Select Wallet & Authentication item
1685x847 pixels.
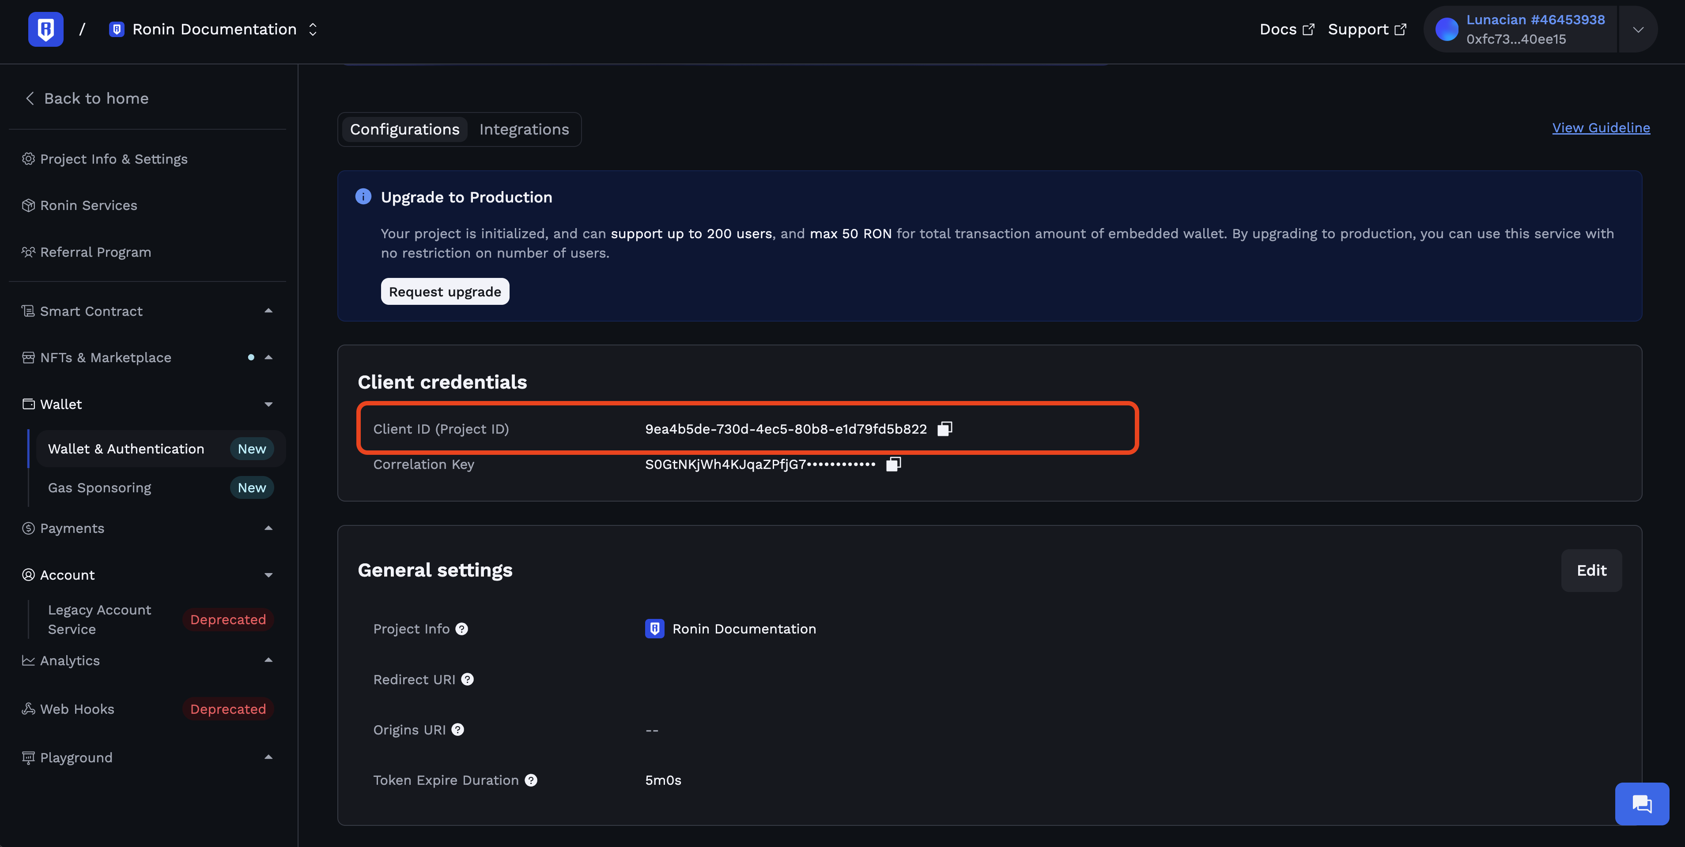coord(161,449)
